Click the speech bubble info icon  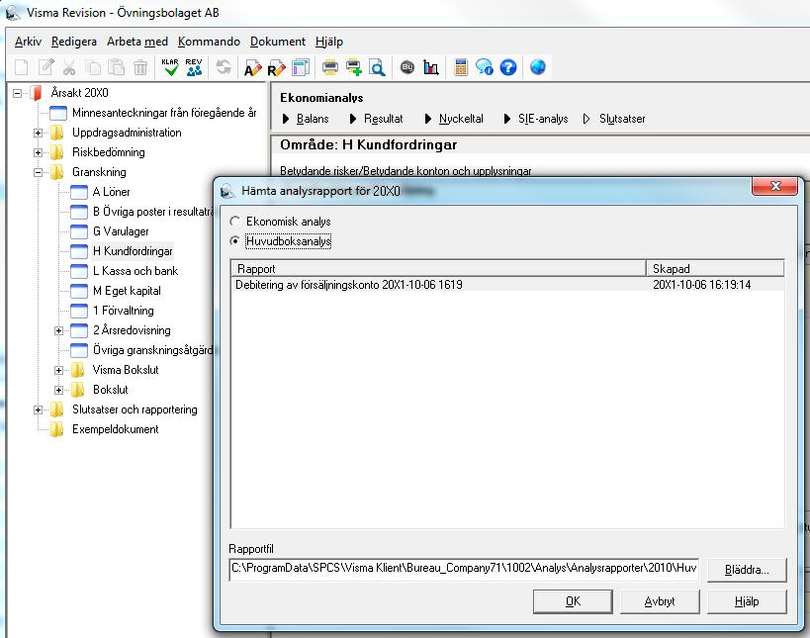pyautogui.click(x=485, y=67)
